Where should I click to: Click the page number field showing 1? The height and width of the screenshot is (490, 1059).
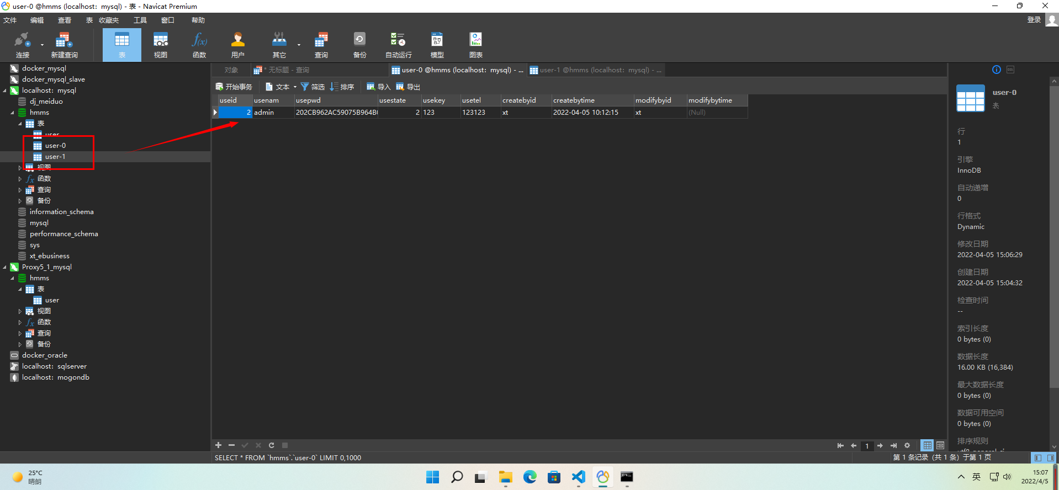pyautogui.click(x=867, y=445)
